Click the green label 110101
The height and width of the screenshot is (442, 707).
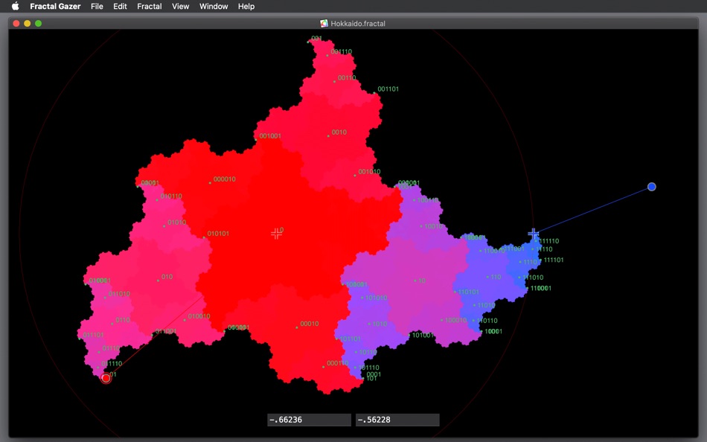coord(468,292)
